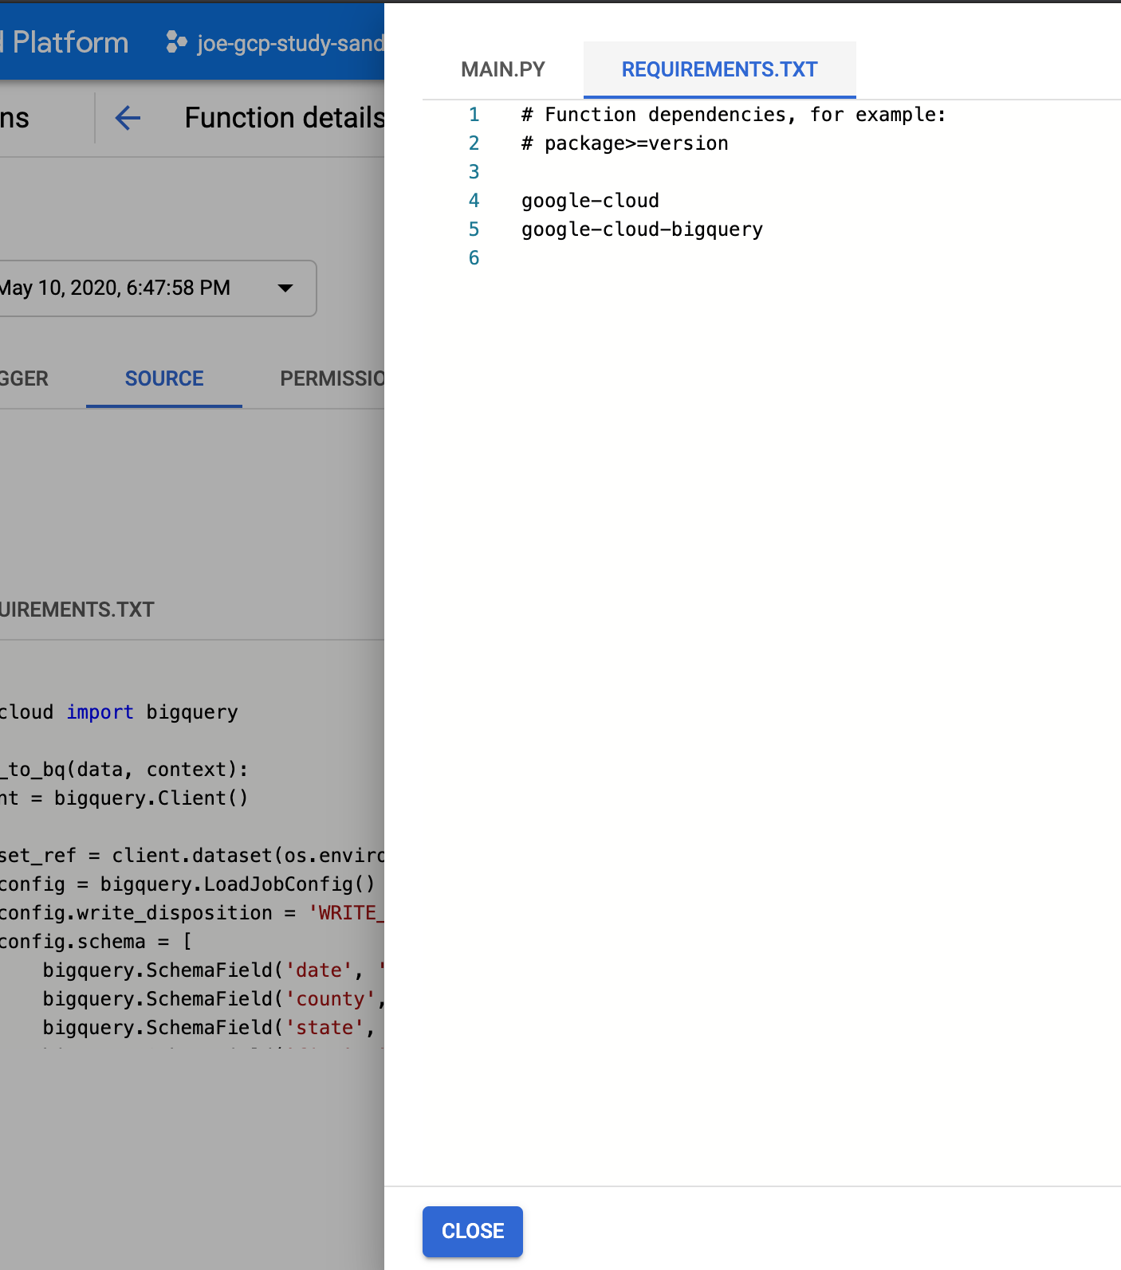
Task: Click the comment '# package>=version'
Action: coord(625,143)
